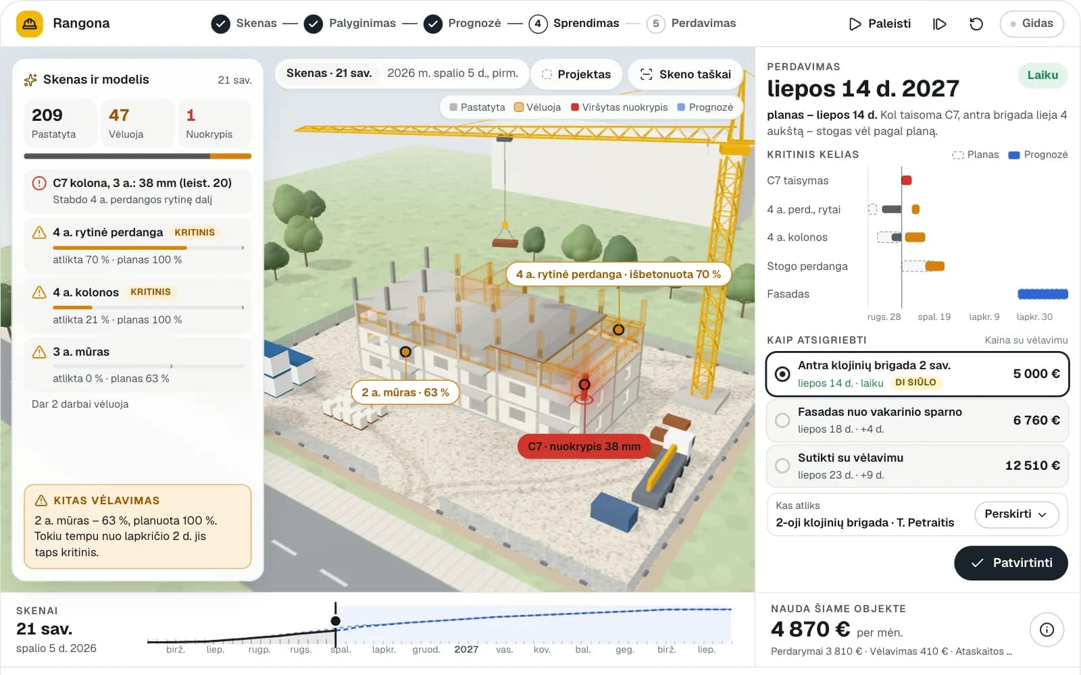Select Antra klojinių brigada 2 sav. option
This screenshot has height=675, width=1081.
click(x=917, y=374)
